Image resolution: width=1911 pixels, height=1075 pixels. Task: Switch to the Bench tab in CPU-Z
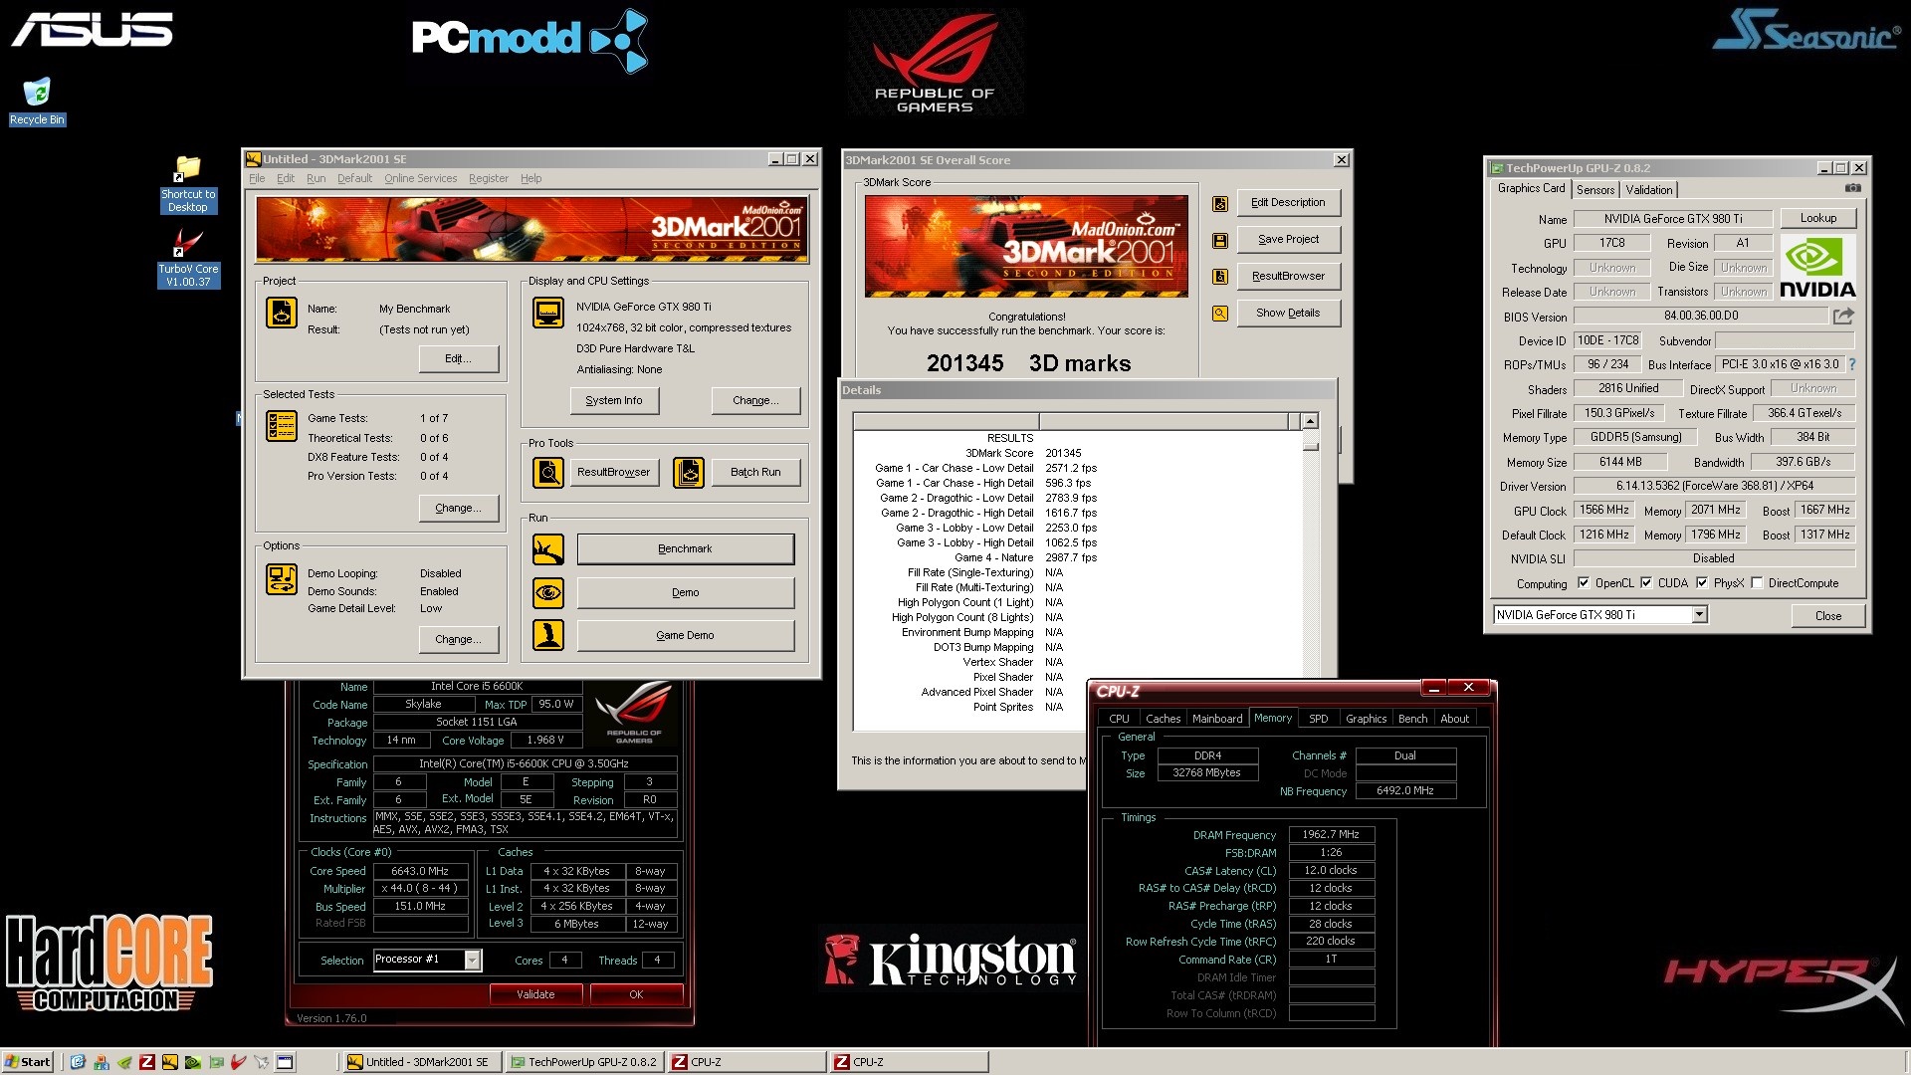point(1412,719)
